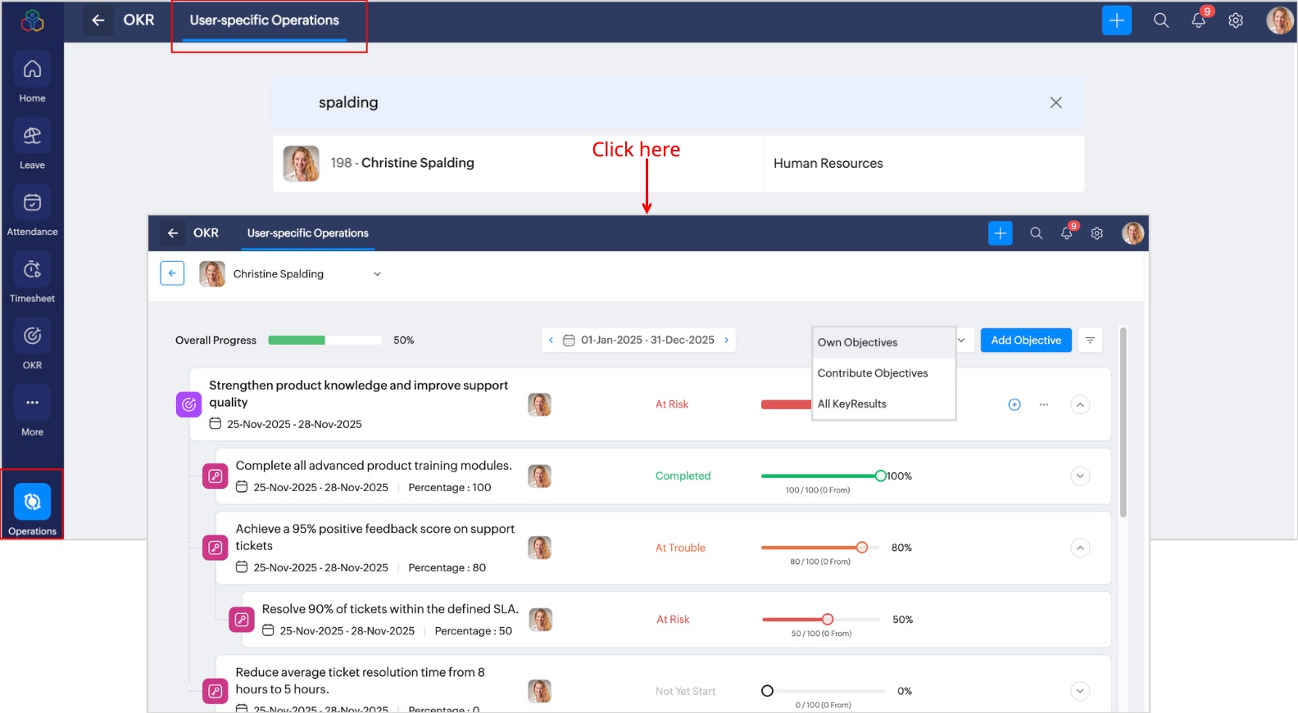Viewport: 1298px width, 713px height.
Task: Add key result with the circled plus icon
Action: coord(1014,404)
